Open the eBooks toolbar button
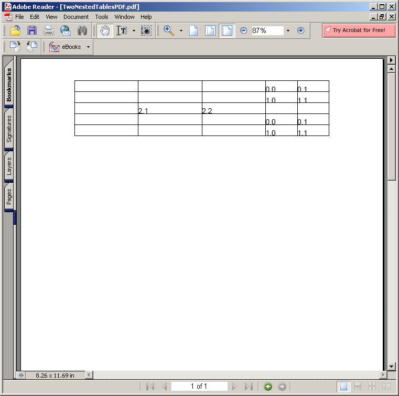This screenshot has width=399, height=396. coord(65,47)
